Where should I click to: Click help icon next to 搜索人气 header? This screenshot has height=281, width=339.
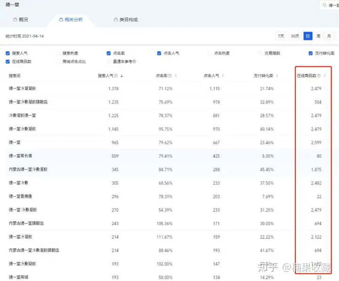[116, 76]
